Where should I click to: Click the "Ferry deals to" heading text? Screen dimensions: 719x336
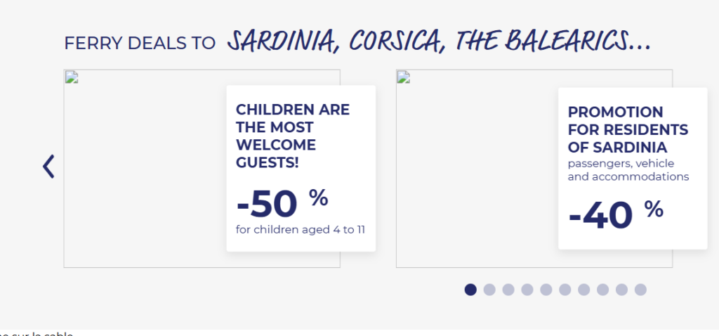pyautogui.click(x=140, y=44)
